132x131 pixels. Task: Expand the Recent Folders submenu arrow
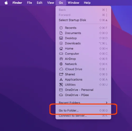107,103
